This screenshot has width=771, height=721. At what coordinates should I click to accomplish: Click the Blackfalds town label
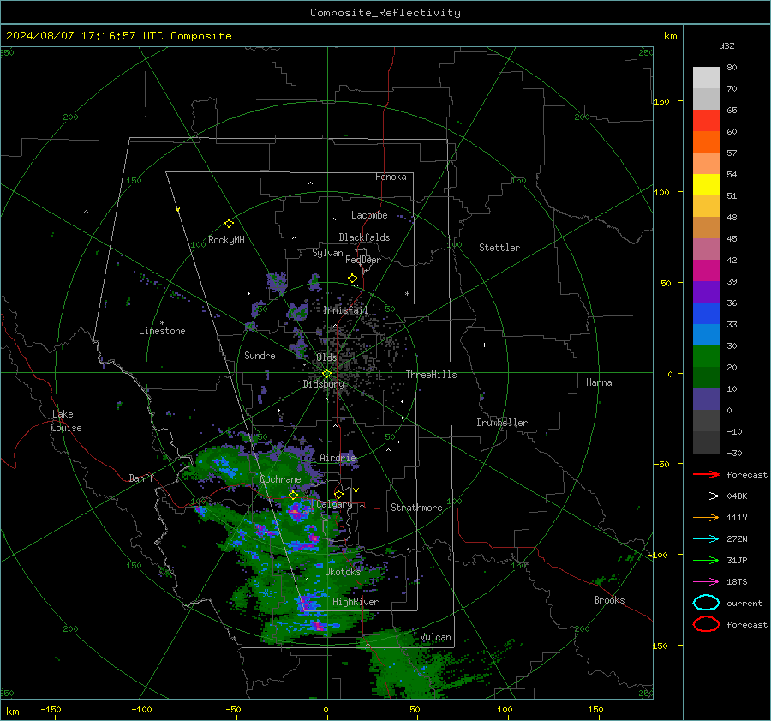(x=364, y=237)
